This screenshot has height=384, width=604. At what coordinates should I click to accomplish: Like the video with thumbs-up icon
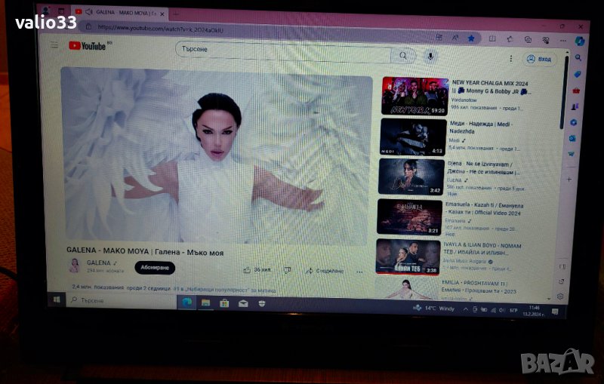pyautogui.click(x=248, y=269)
